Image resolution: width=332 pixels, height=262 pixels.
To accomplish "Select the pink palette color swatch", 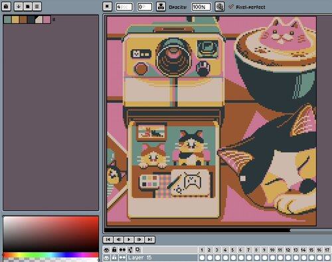I will pyautogui.click(x=46, y=19).
